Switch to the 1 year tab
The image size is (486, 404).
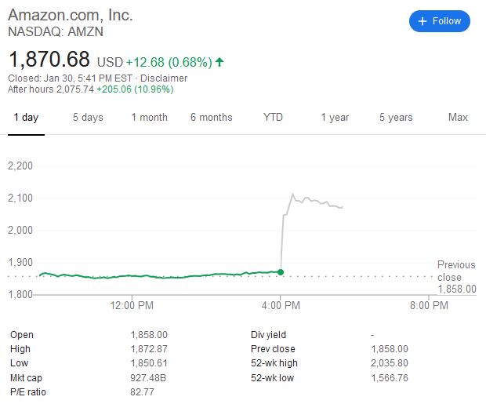click(335, 118)
